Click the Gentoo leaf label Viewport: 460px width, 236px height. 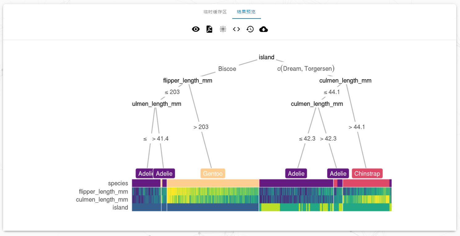click(213, 173)
